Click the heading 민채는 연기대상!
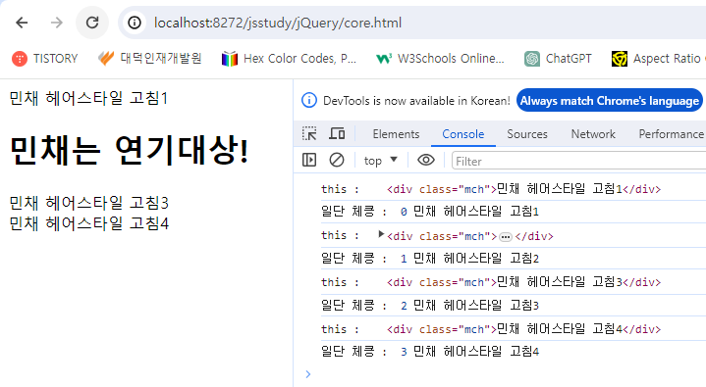This screenshot has width=706, height=387. (x=130, y=150)
